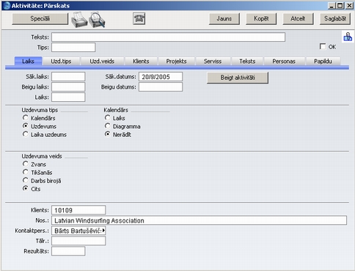Click the Beigu laiks input field

(x=68, y=87)
